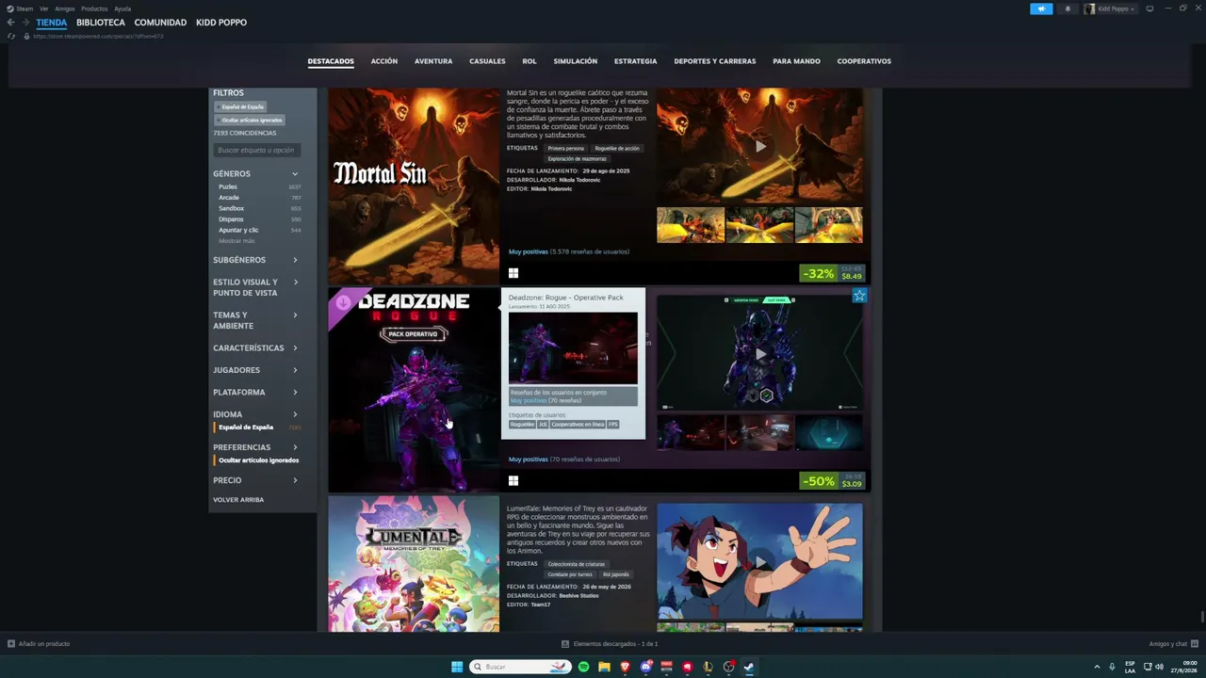This screenshot has height=678, width=1206.
Task: Expand Estilo visual y punto de vista
Action: click(x=255, y=287)
